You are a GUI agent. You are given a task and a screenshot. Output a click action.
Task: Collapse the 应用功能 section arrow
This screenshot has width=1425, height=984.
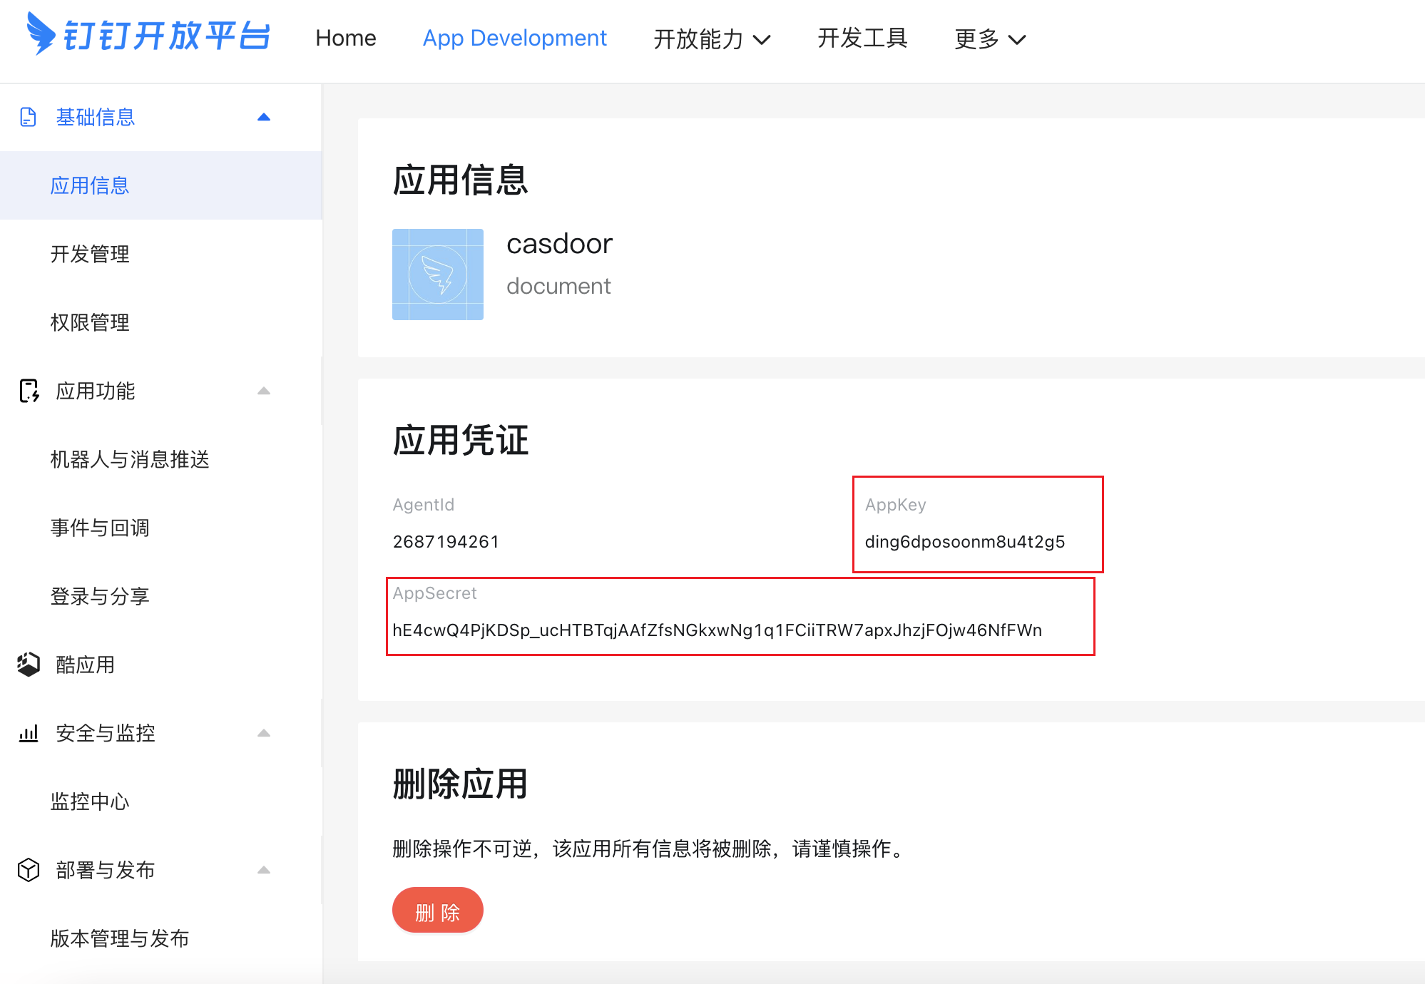264,391
